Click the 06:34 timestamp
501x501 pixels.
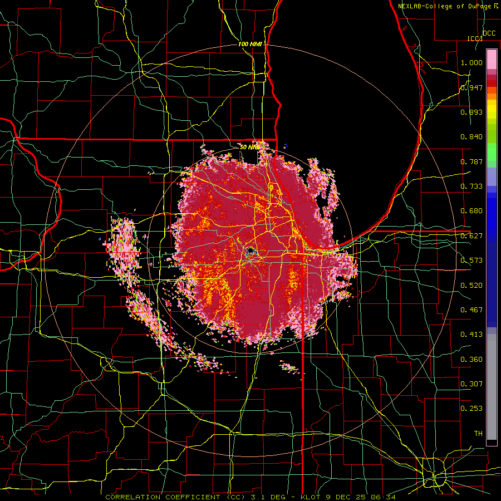pos(382,497)
